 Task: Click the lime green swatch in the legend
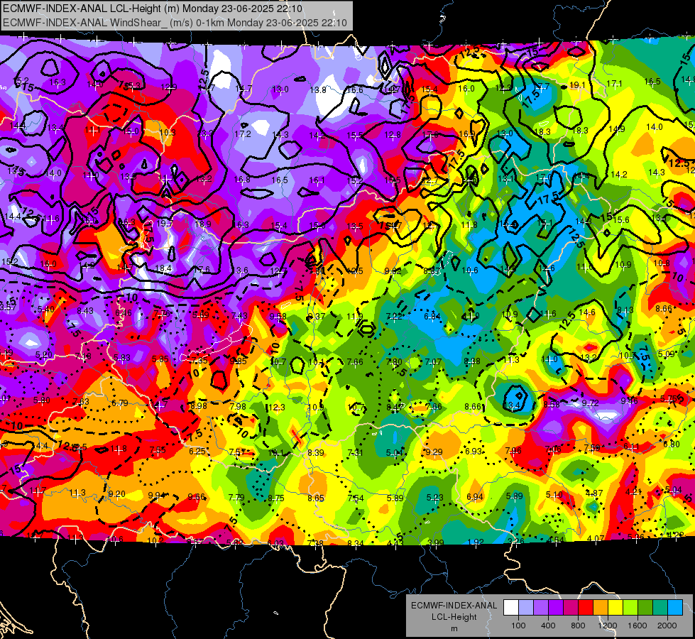(630, 608)
